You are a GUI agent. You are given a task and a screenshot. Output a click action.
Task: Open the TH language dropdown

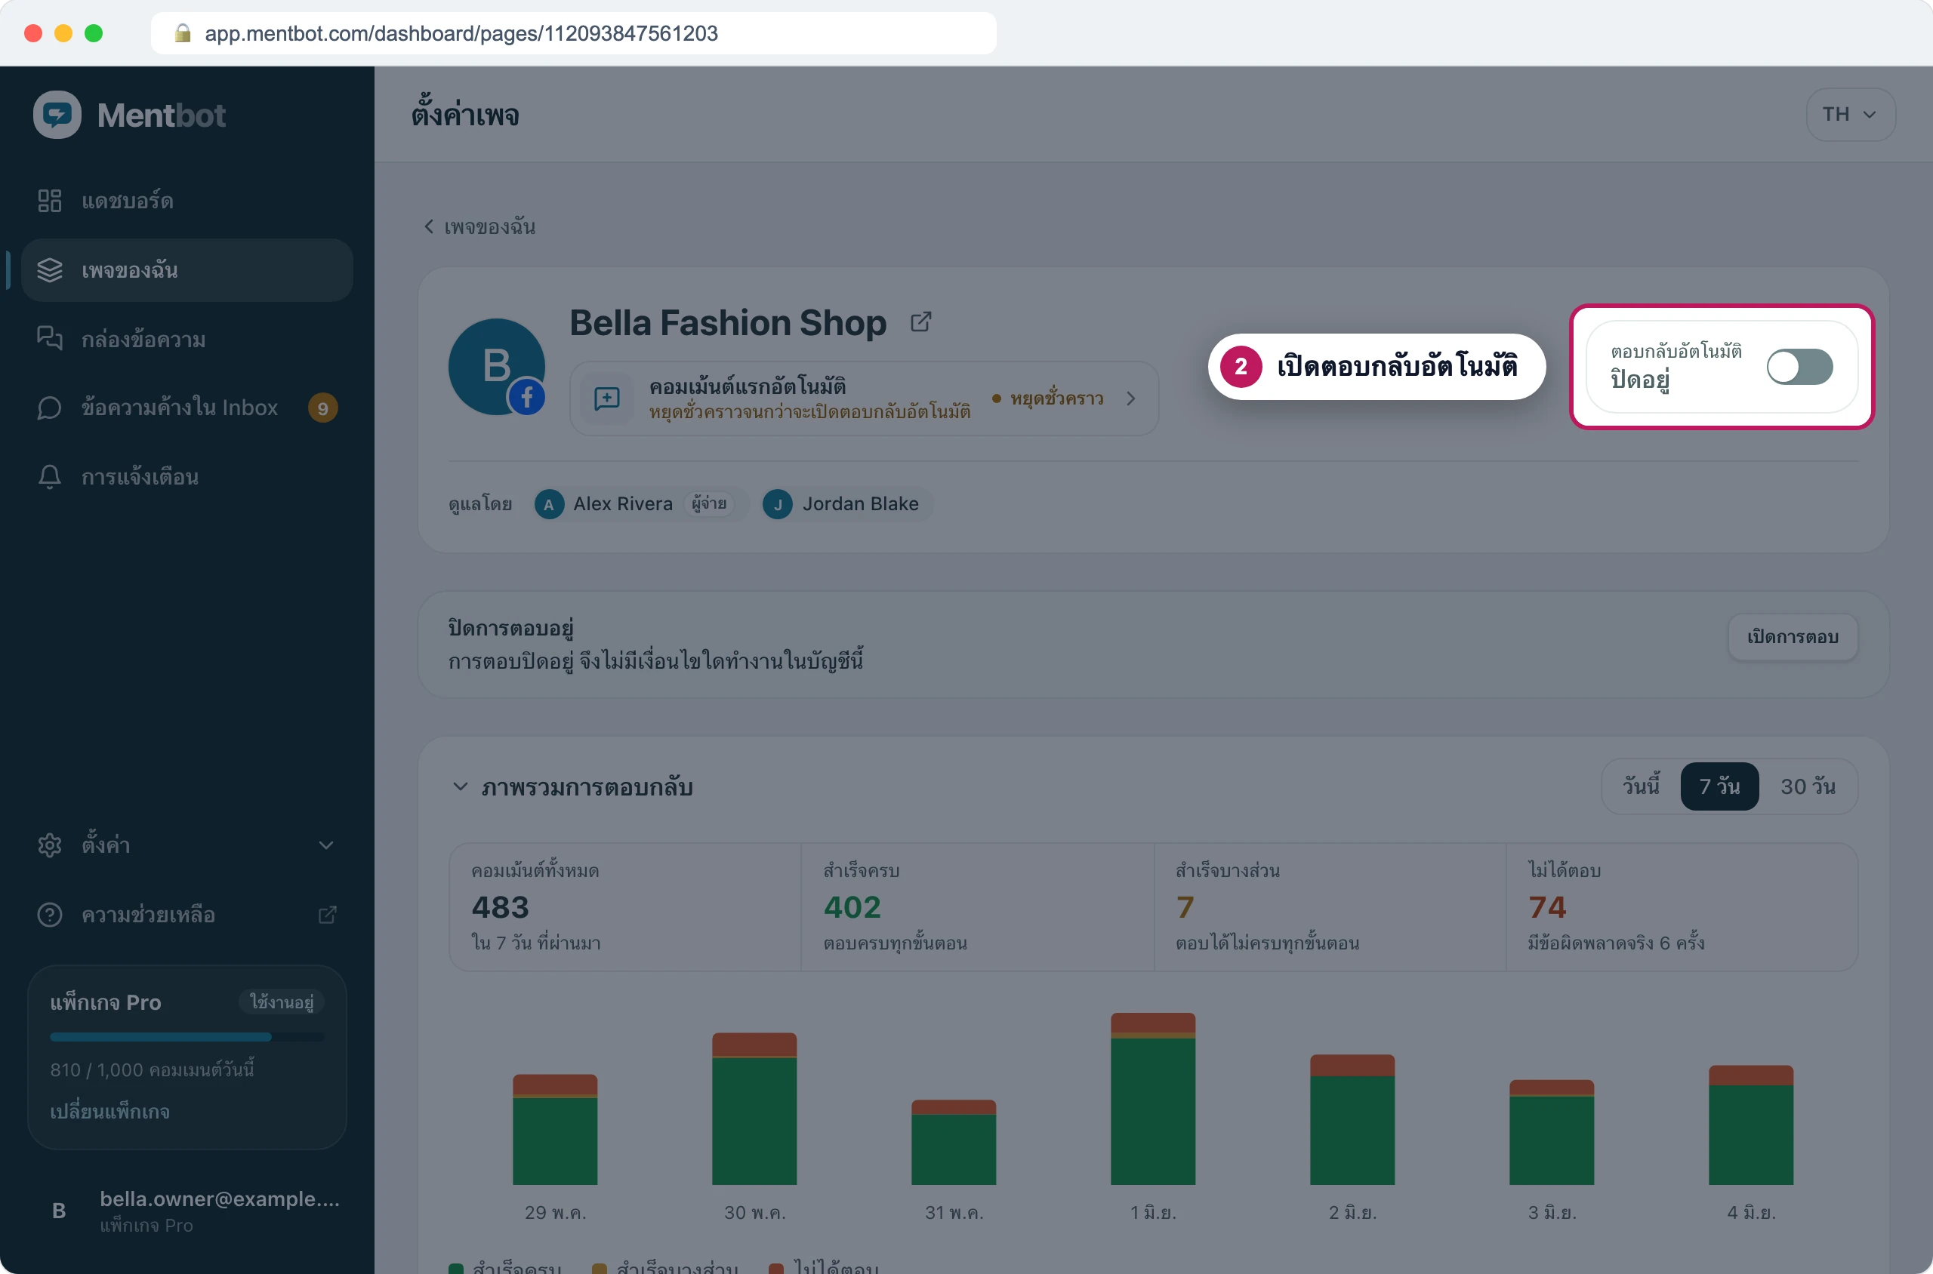(x=1851, y=115)
